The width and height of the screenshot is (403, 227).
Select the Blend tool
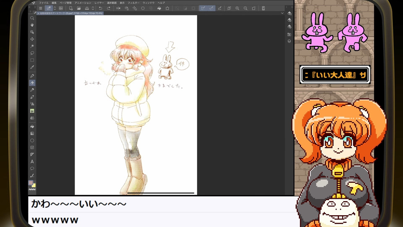32,118
